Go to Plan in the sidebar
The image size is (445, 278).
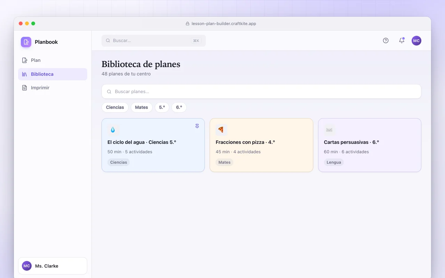pyautogui.click(x=52, y=60)
